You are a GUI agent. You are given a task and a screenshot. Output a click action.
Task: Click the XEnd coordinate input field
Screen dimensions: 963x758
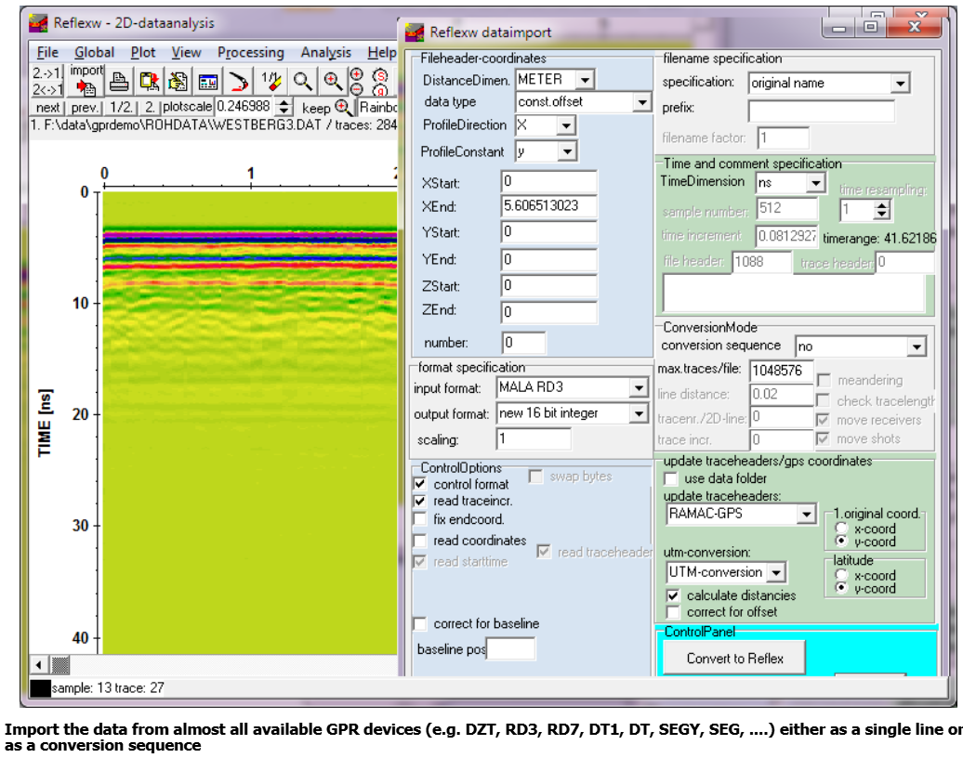click(548, 206)
